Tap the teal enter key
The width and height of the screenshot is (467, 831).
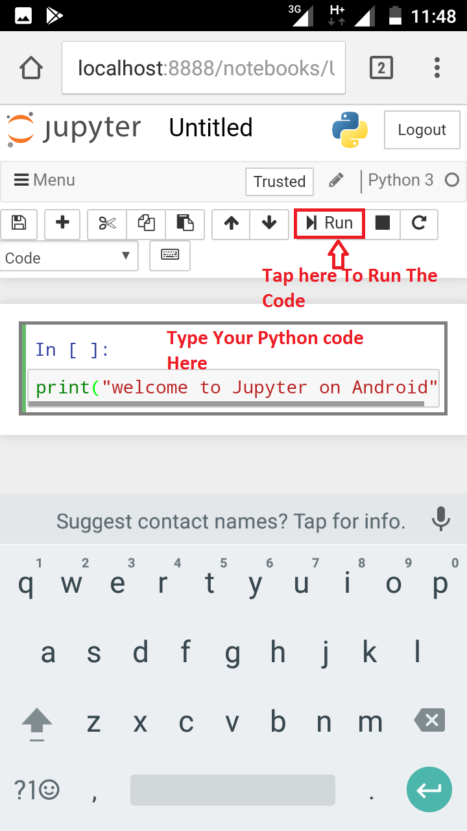[429, 789]
